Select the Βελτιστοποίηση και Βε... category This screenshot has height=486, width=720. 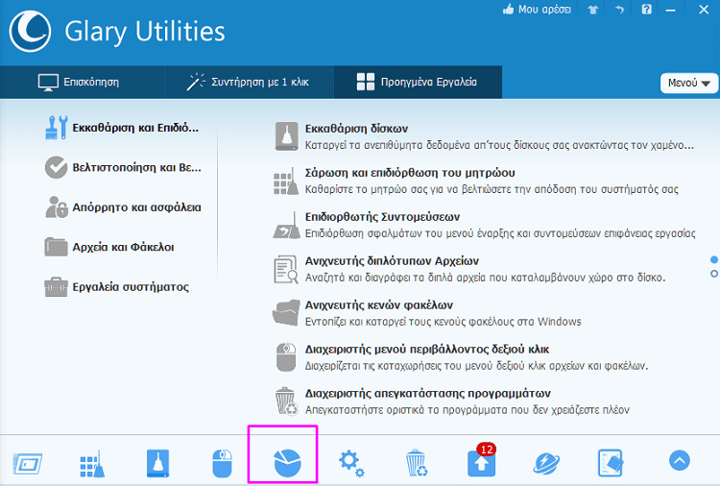click(x=123, y=167)
